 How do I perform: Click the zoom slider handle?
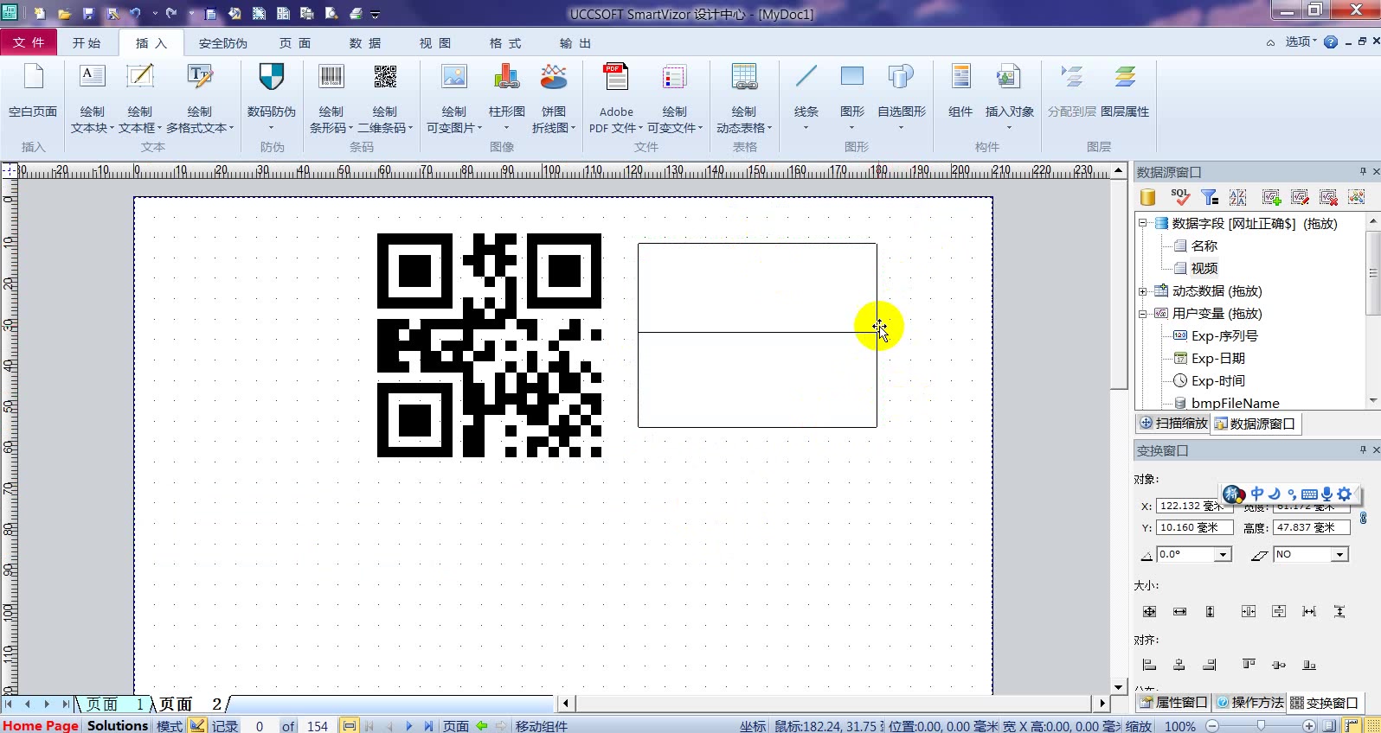tap(1261, 726)
